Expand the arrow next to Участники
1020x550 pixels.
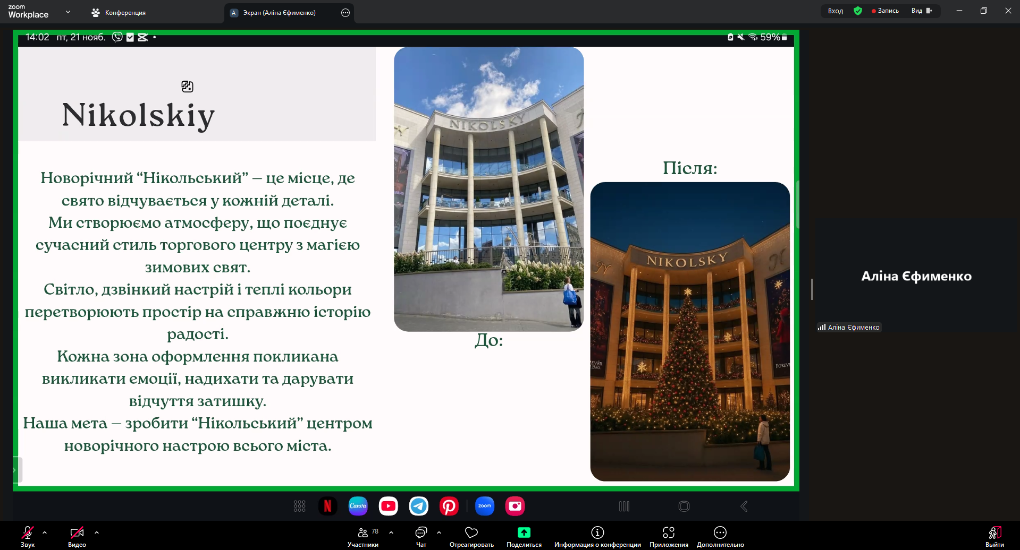pos(391,532)
